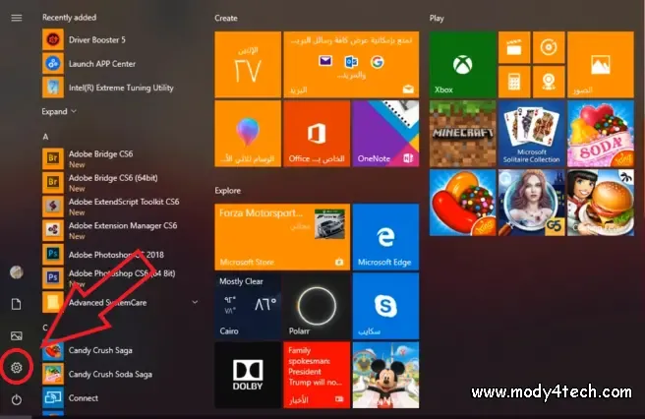Launch the Skype tile
This screenshot has width=645, height=419.
385,306
